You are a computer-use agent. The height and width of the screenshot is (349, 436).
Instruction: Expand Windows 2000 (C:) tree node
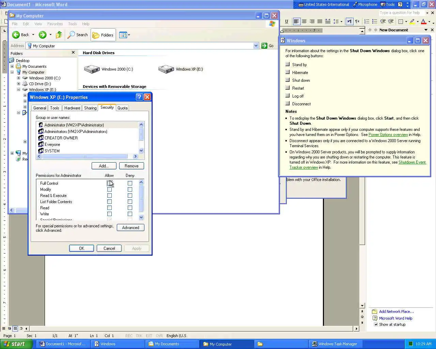pos(19,78)
